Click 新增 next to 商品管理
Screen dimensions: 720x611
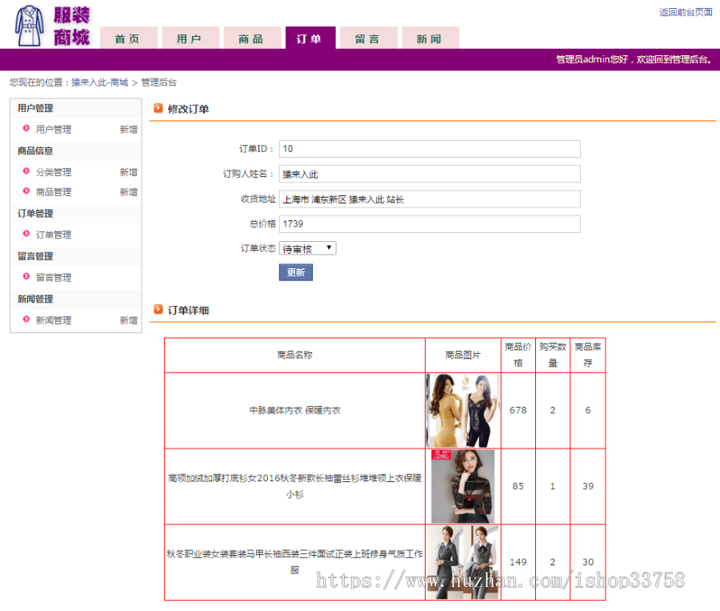pyautogui.click(x=129, y=191)
